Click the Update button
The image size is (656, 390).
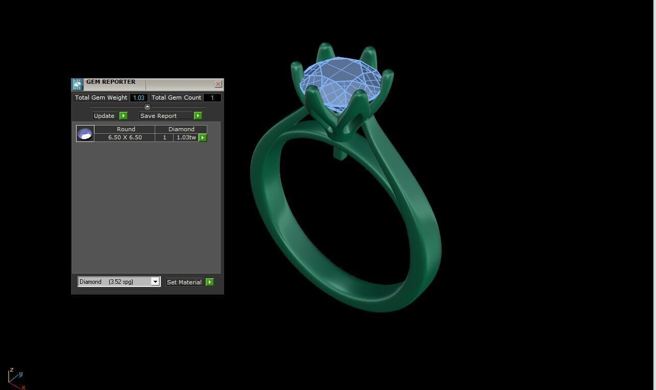[106, 116]
